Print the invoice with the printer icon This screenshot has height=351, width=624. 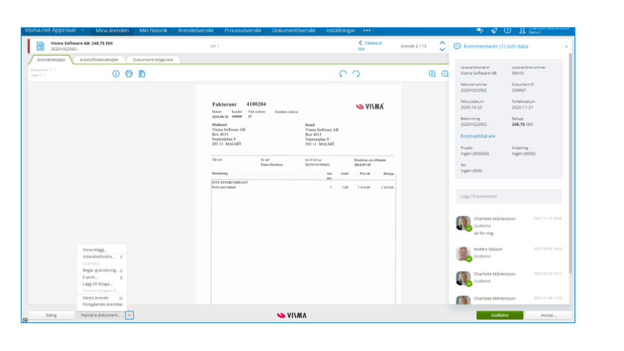point(129,73)
